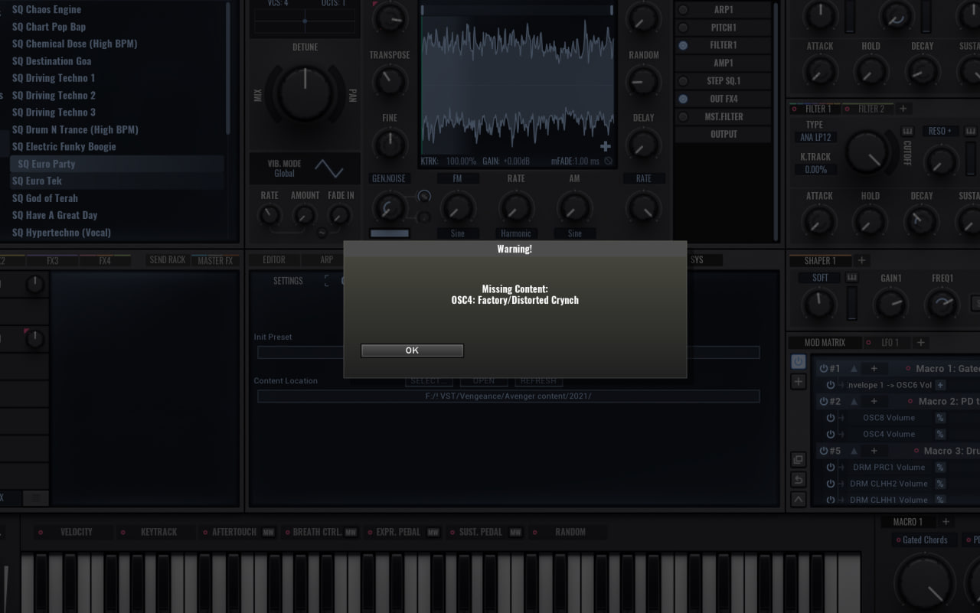Add a new tab next to LFO 1
Viewport: 980px width, 613px height.
click(x=920, y=343)
